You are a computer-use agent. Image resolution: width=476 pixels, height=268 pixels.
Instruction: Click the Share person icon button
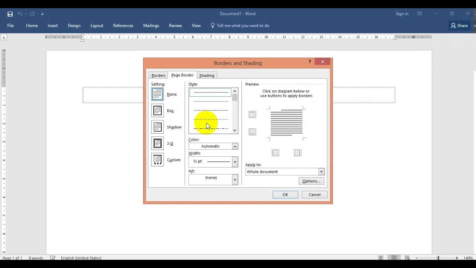pyautogui.click(x=459, y=26)
